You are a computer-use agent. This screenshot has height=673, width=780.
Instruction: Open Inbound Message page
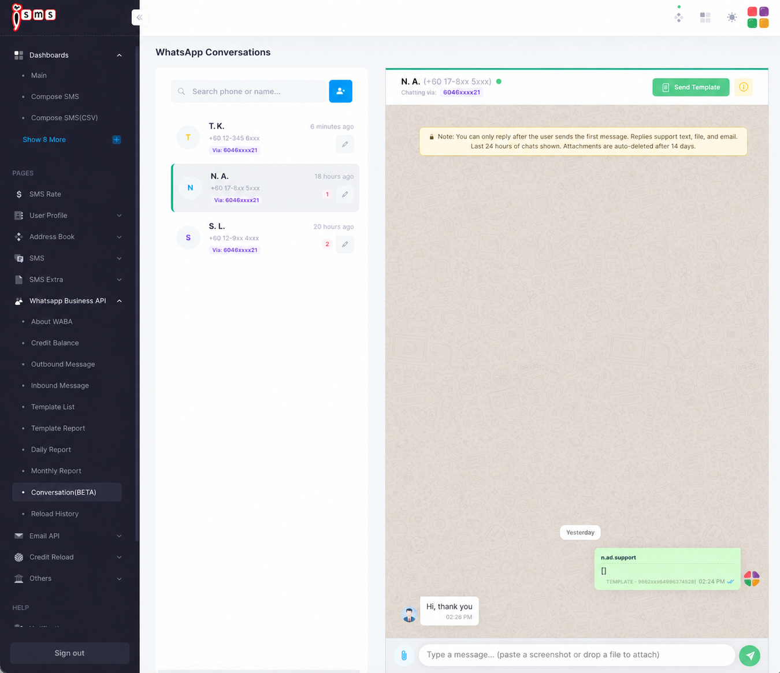pyautogui.click(x=60, y=386)
